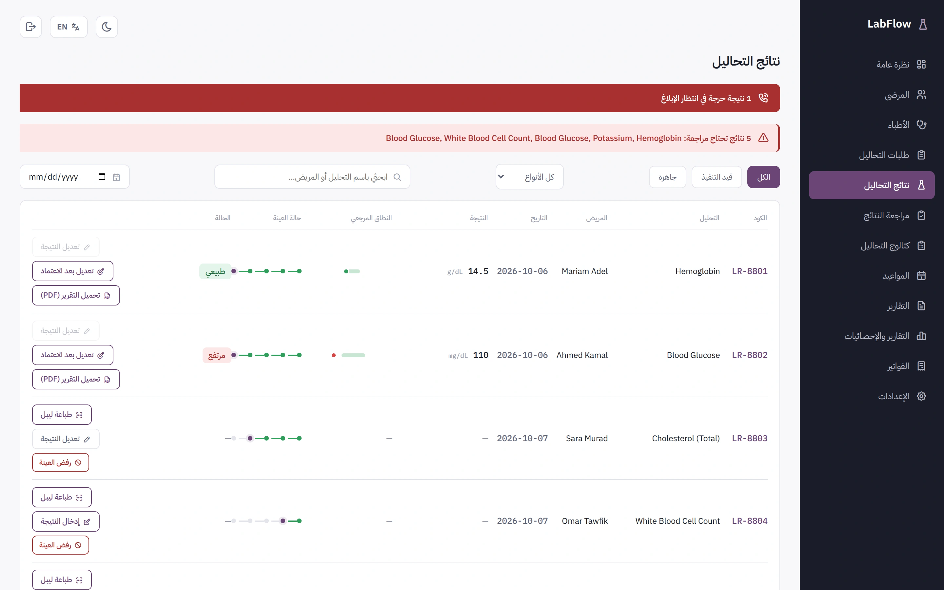The width and height of the screenshot is (944, 590).
Task: Click تعديل بعد الاعتماد for Blood Glucose row
Action: pyautogui.click(x=72, y=355)
